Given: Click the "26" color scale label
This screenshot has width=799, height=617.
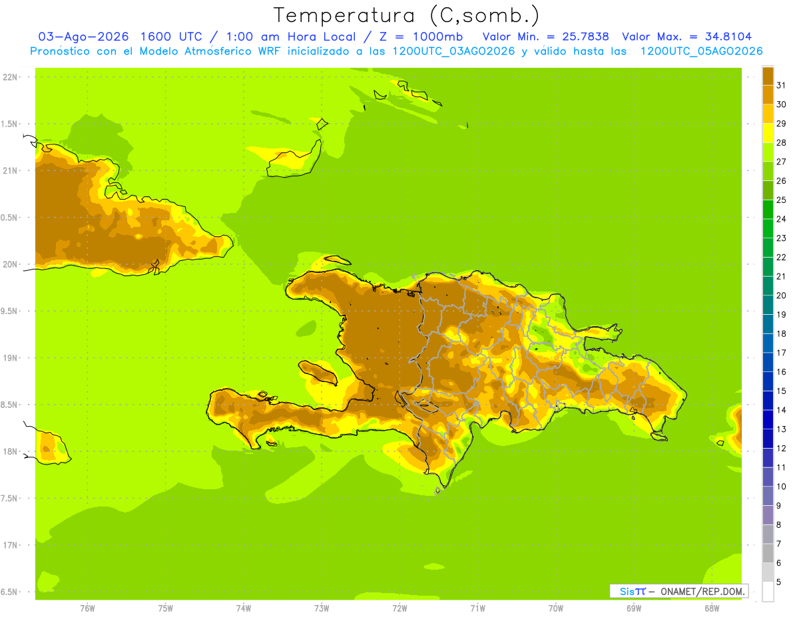Looking at the screenshot, I should [x=781, y=180].
